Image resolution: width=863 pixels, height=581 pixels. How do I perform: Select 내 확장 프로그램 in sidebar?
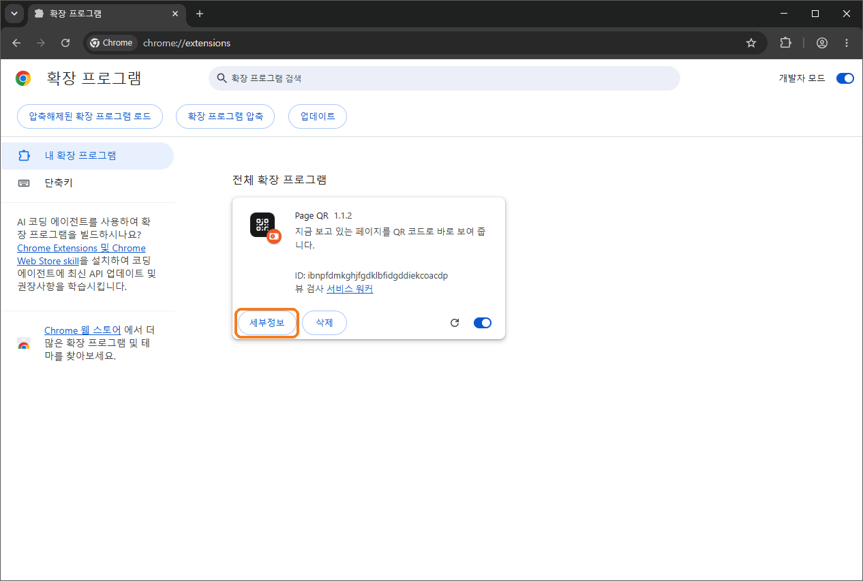(87, 156)
